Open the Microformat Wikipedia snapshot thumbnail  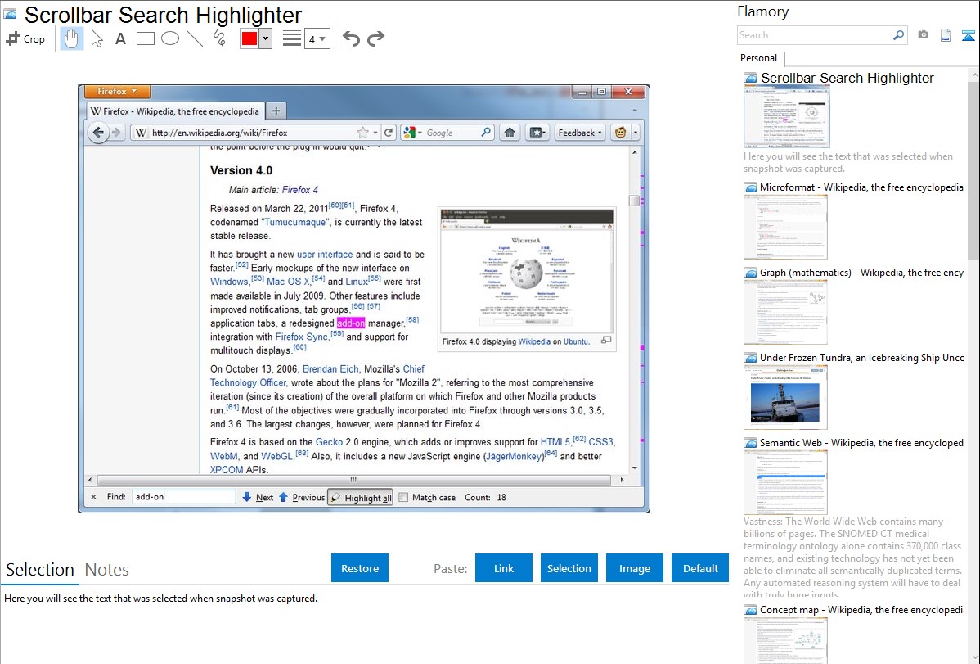coord(785,227)
